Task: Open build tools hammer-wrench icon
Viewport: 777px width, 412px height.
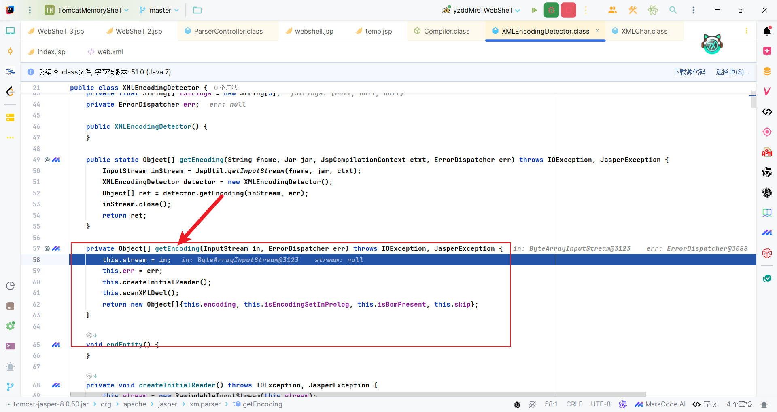Action: point(633,10)
